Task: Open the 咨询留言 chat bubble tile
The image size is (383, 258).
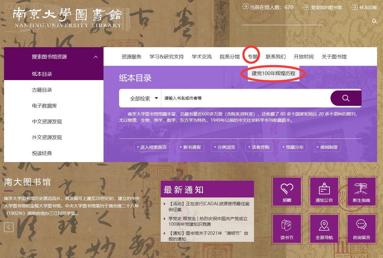Action: [362, 229]
